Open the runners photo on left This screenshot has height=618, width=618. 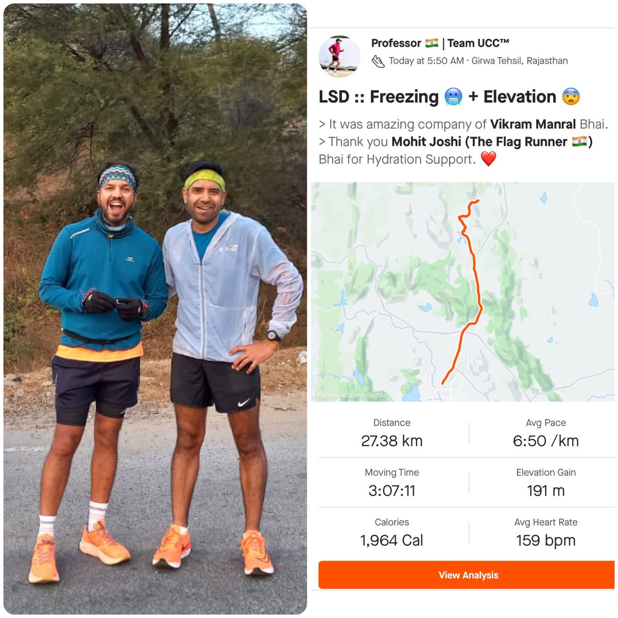pos(156,309)
